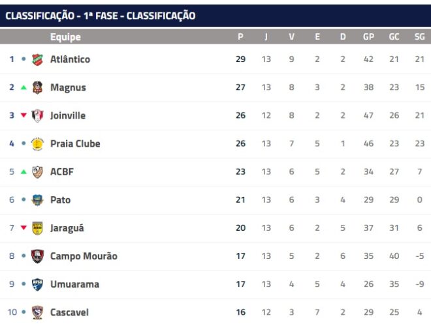Viewport: 431px width, 324px height.
Task: Click the red down arrow beside Jaraguá
Action: pyautogui.click(x=24, y=228)
